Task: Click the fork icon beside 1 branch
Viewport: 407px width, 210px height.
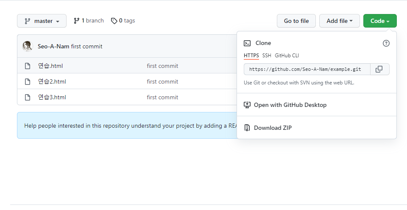Action: pos(76,20)
